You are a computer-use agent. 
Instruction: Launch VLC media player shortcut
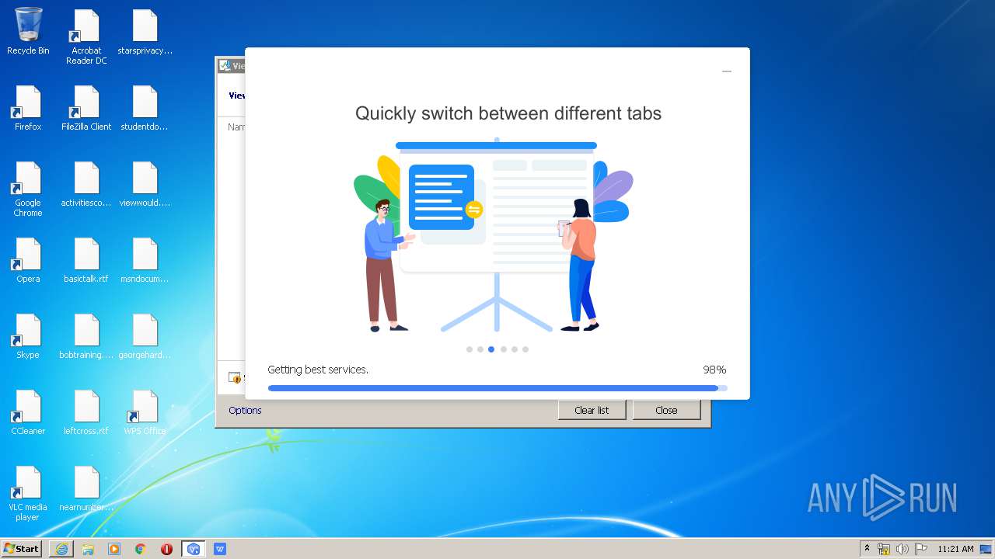(28, 494)
